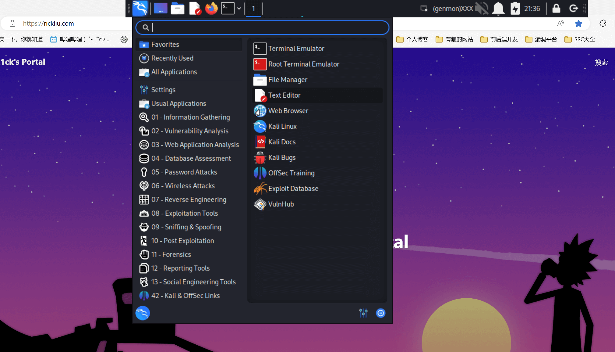Click the File Manager panel icon
The width and height of the screenshot is (615, 352).
point(177,8)
